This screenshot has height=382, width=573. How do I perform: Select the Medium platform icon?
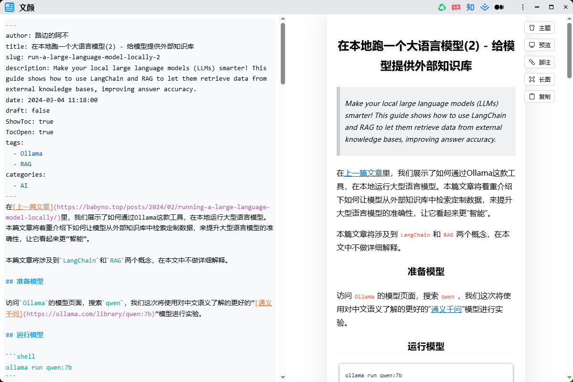pos(499,7)
